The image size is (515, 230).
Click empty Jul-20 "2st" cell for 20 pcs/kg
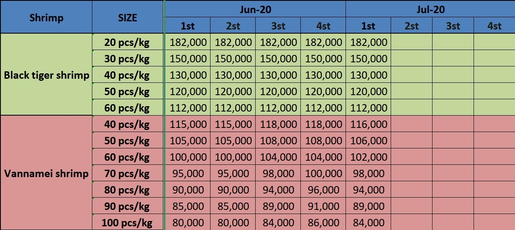click(411, 42)
